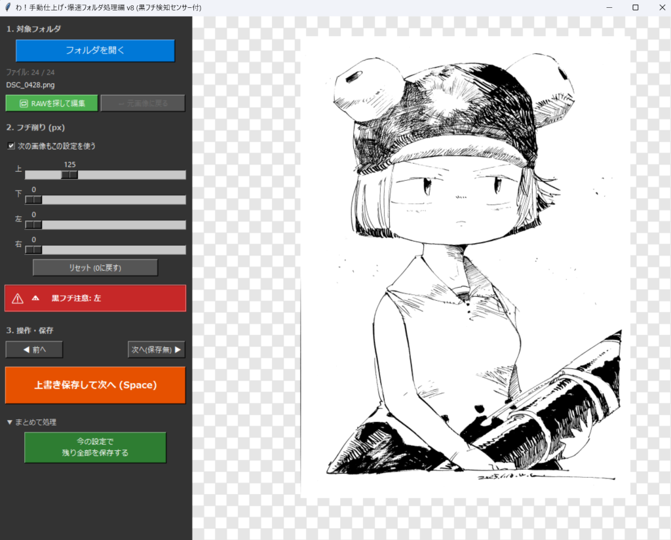This screenshot has width=671, height=540.
Task: Click the feather app icon in title bar
Action: [x=7, y=7]
